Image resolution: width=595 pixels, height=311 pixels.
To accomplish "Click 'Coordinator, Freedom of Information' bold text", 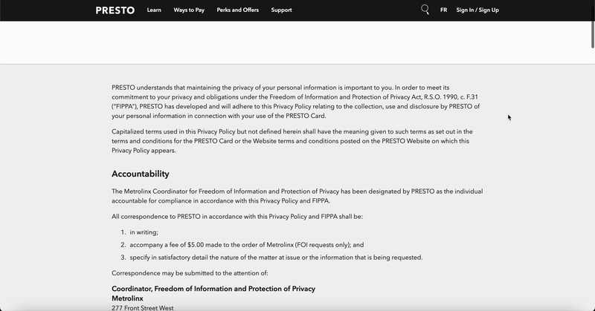I will point(213,289).
